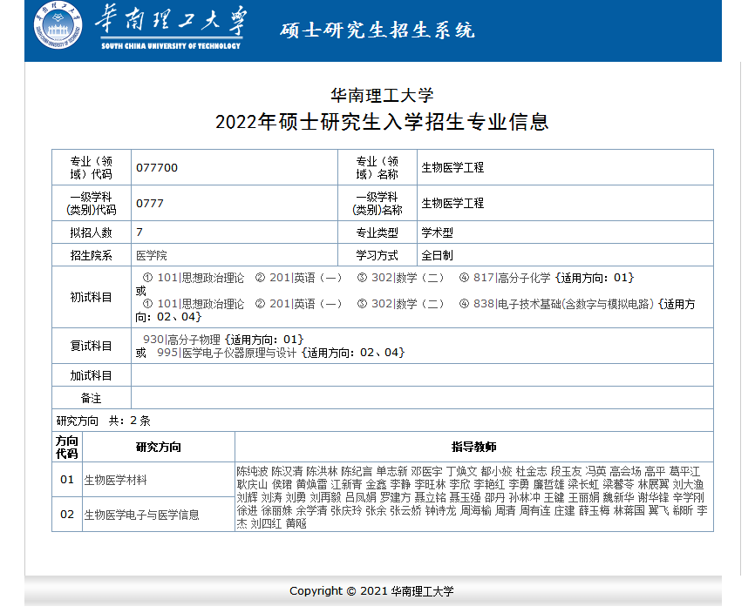
Task: Click the 加试科目 label
Action: pyautogui.click(x=91, y=375)
